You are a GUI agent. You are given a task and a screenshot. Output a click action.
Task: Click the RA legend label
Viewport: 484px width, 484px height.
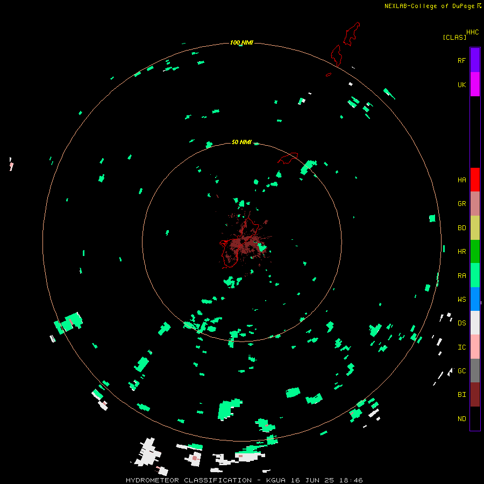[x=461, y=275]
